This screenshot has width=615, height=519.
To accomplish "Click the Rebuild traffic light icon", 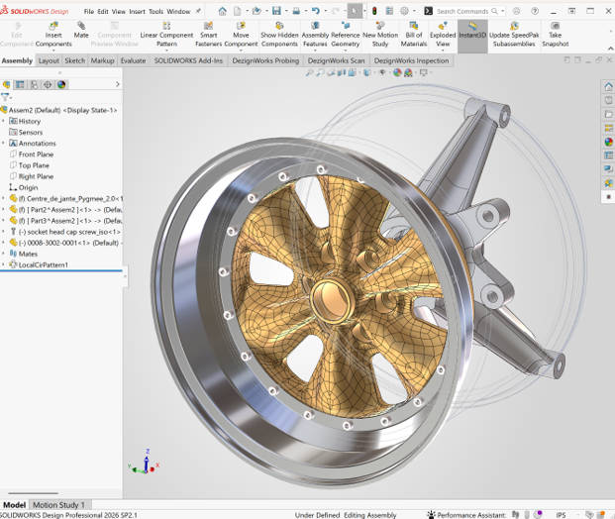I will pos(374,11).
